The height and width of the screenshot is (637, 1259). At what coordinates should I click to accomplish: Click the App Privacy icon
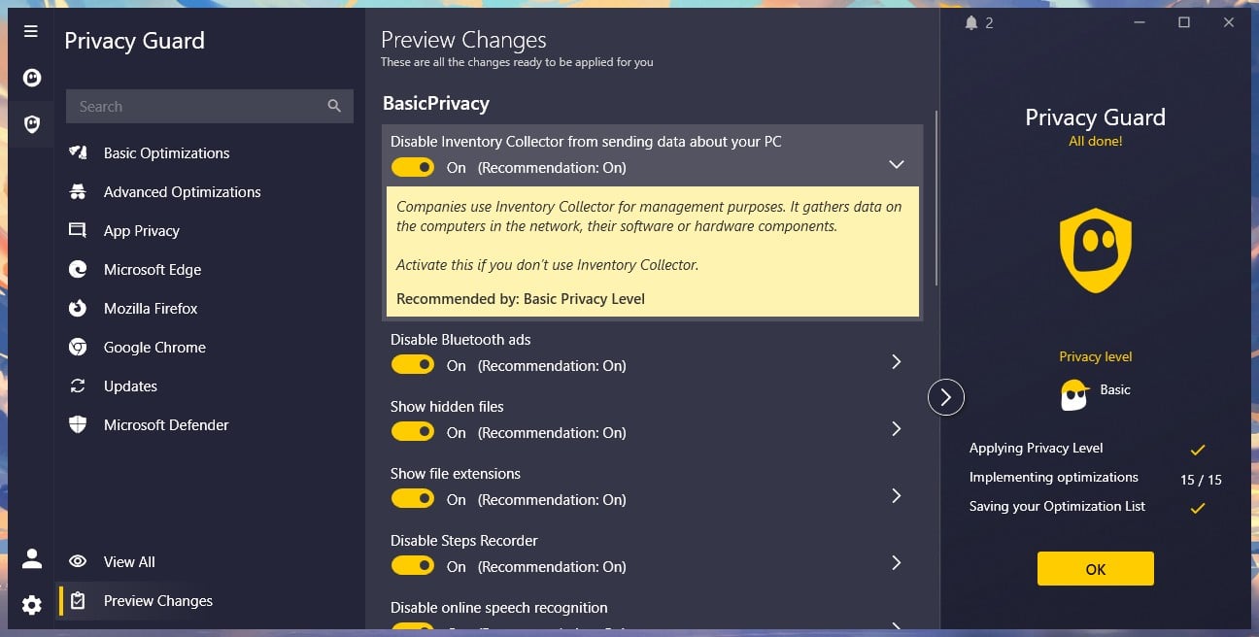tap(78, 230)
